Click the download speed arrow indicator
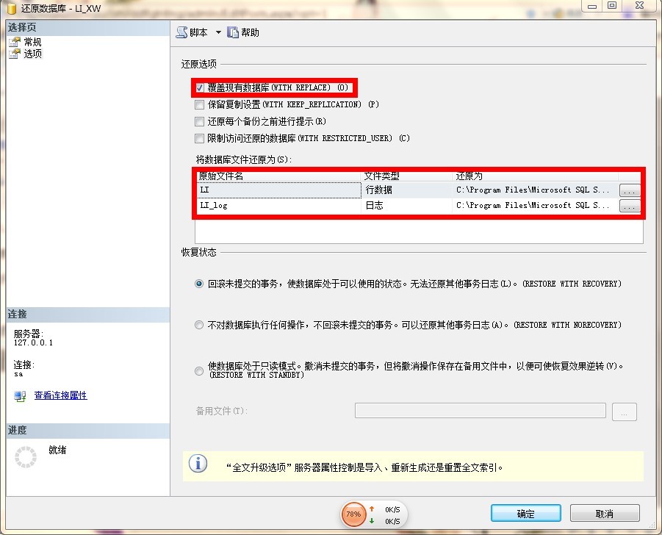662x535 pixels. [x=372, y=520]
